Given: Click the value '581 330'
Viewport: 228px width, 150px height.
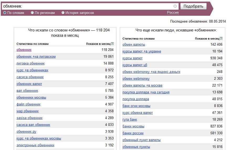Looking at the screenshot, I should click(216, 133).
